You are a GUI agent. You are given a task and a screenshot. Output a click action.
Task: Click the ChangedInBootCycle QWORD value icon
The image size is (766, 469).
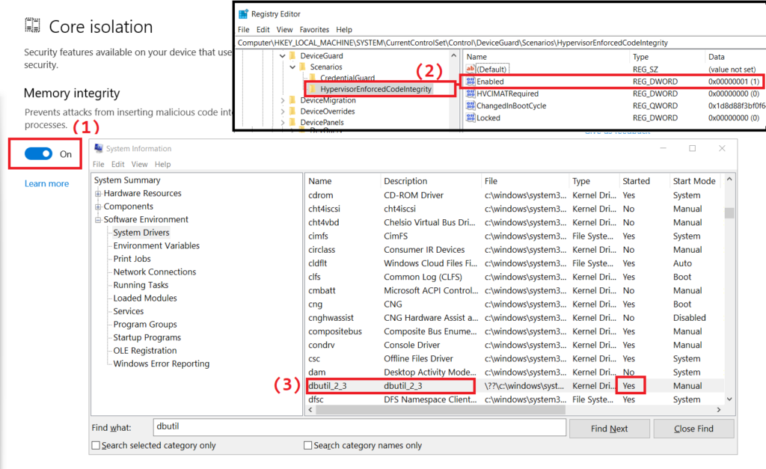click(471, 105)
